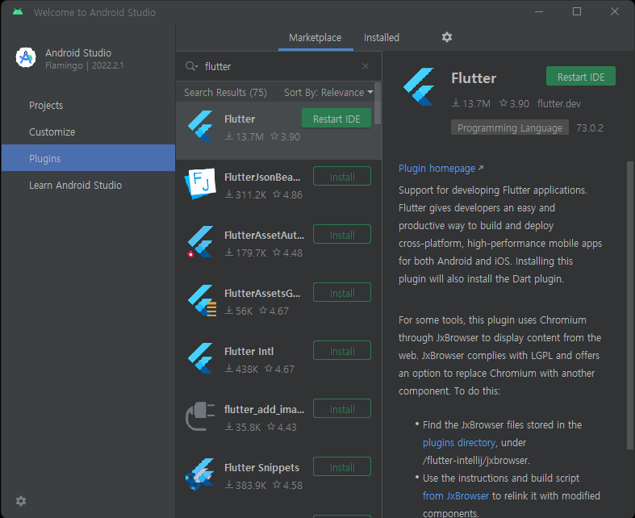Screen dimensions: 635x518
Task: Select the Plugins section
Action: coord(88,158)
